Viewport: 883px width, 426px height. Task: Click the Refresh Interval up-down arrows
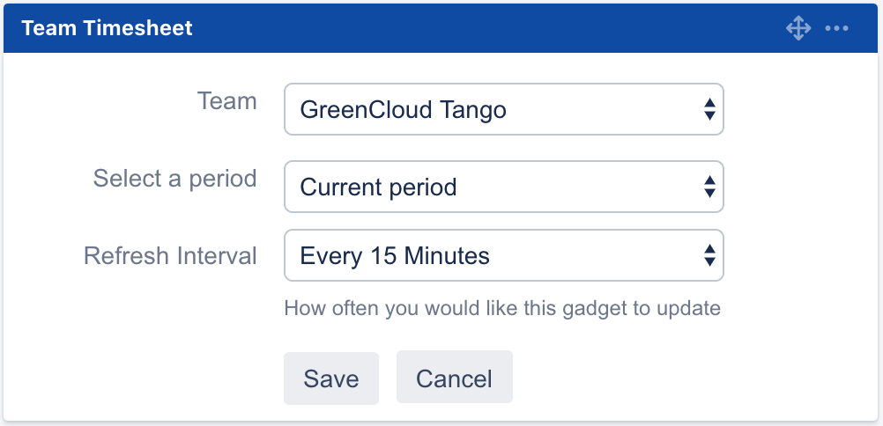click(x=709, y=256)
